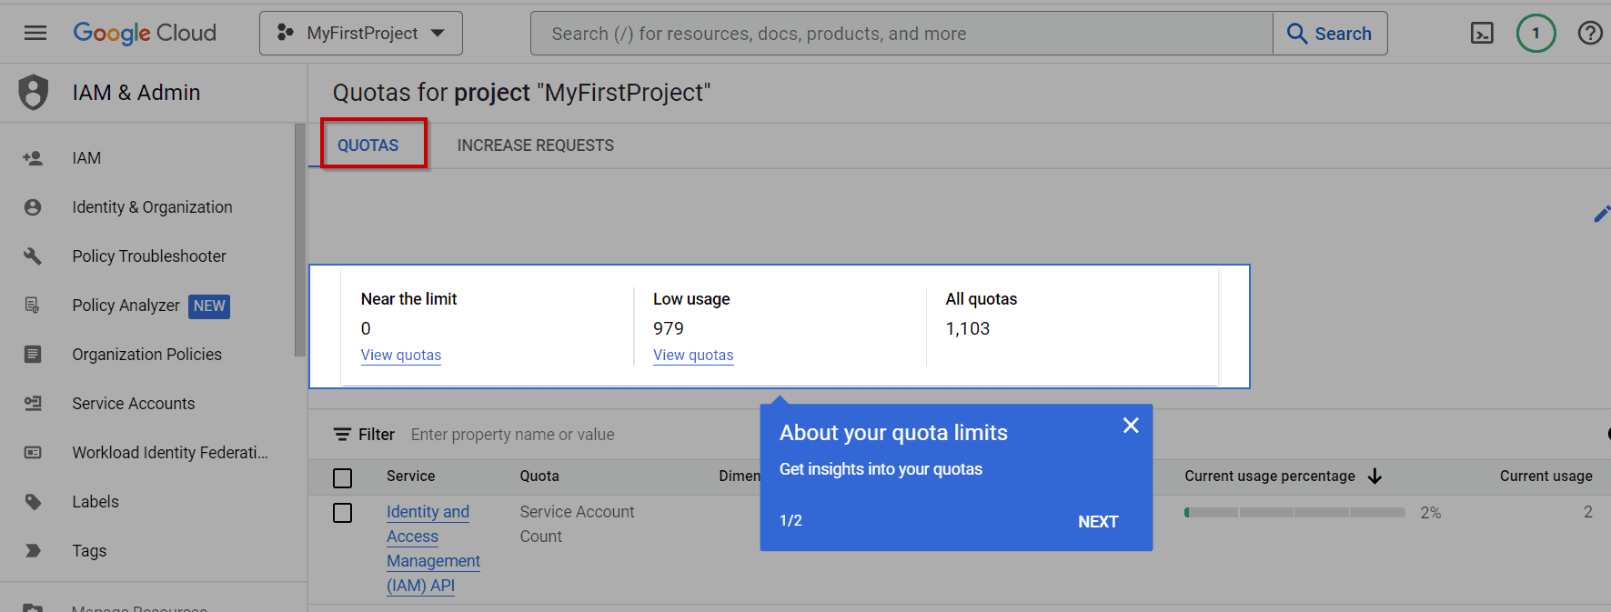
Task: Click the Google Cloud logo
Action: 145,34
